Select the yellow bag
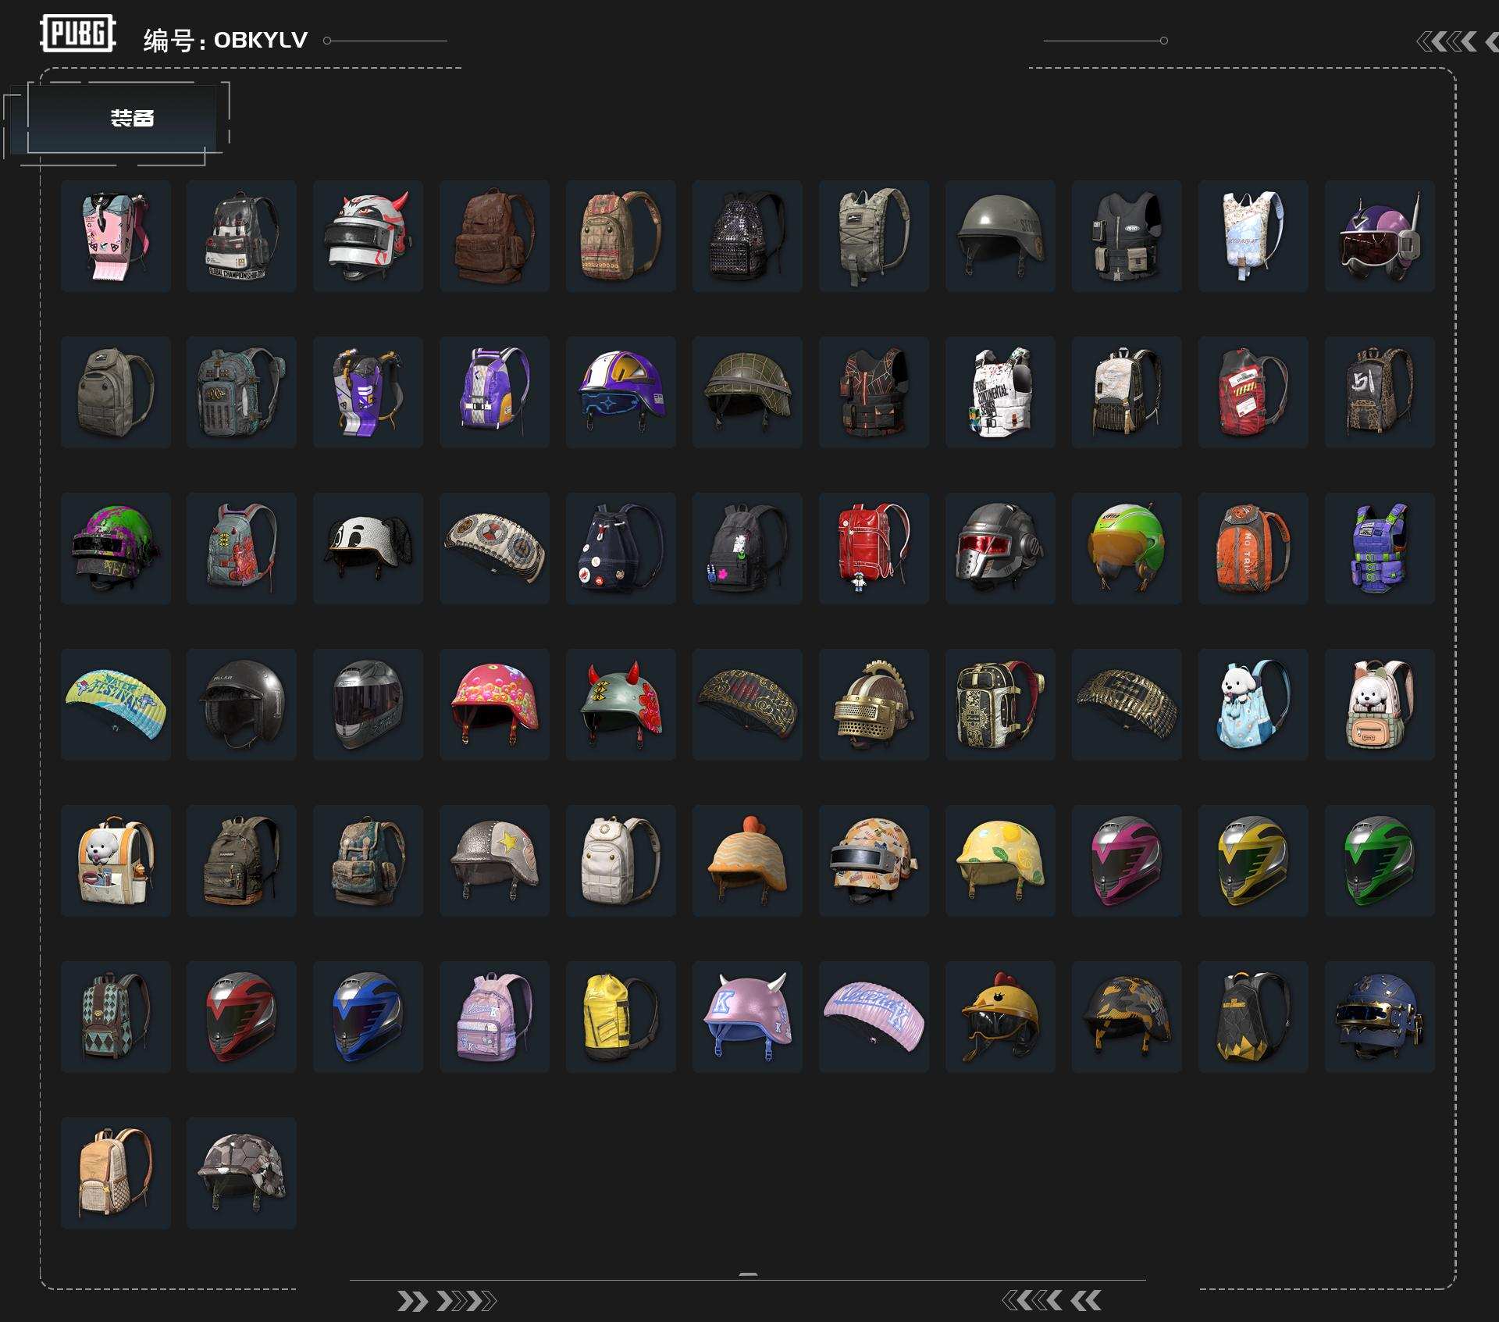The width and height of the screenshot is (1499, 1322). pyautogui.click(x=621, y=1017)
